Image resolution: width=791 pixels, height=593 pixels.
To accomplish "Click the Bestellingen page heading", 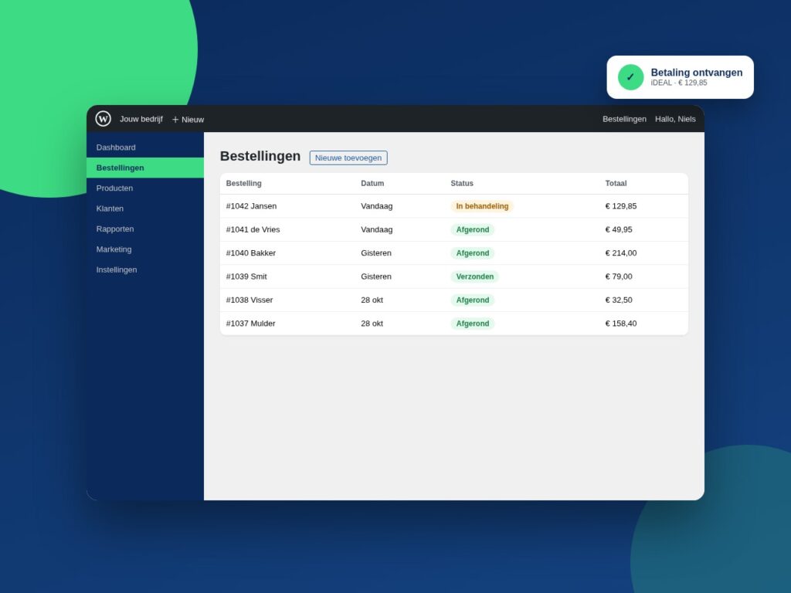I will pos(260,156).
